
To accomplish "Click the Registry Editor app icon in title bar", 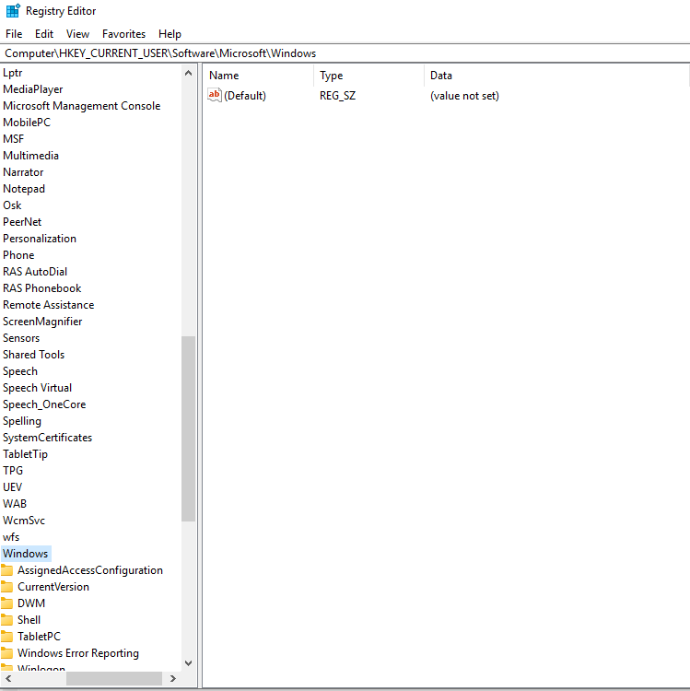I will click(x=13, y=10).
